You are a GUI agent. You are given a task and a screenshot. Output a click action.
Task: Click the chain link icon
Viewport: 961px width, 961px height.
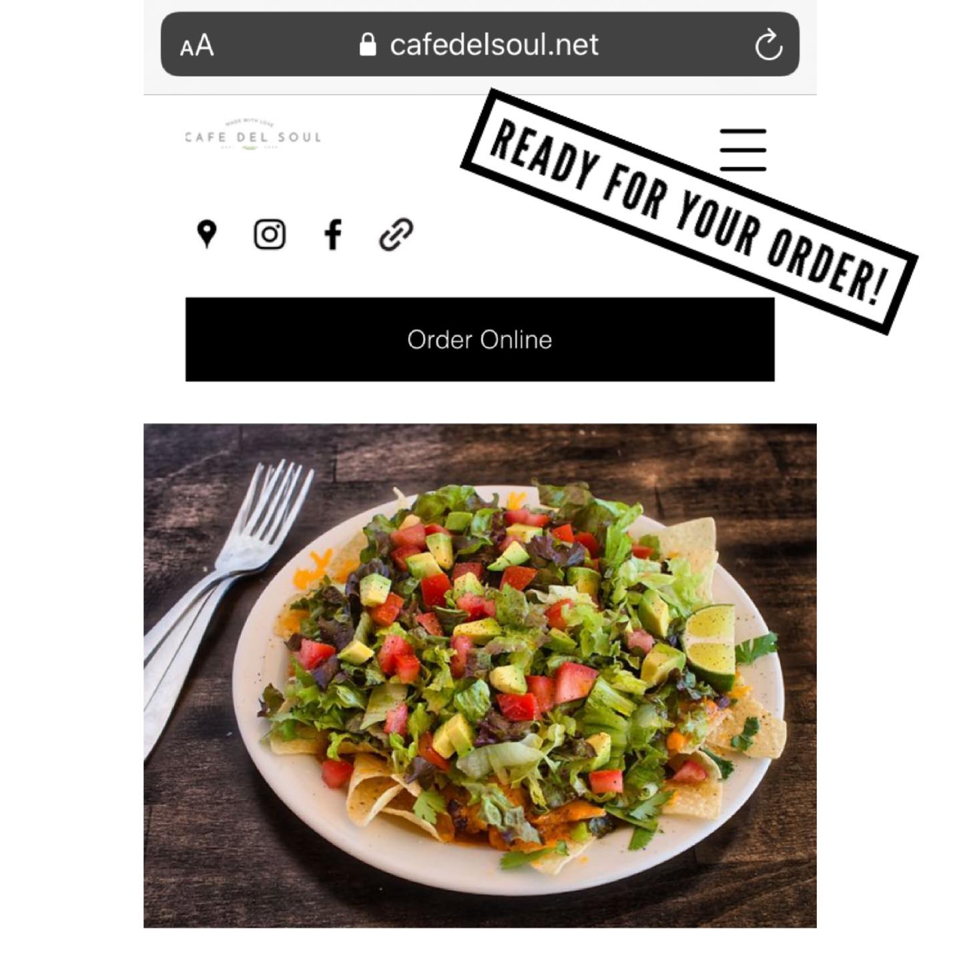[396, 234]
